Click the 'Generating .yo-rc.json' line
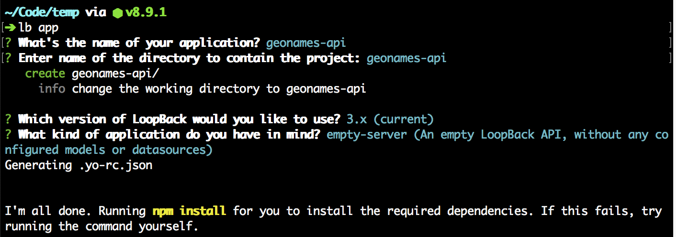Image resolution: width=676 pixels, height=237 pixels. (x=79, y=165)
